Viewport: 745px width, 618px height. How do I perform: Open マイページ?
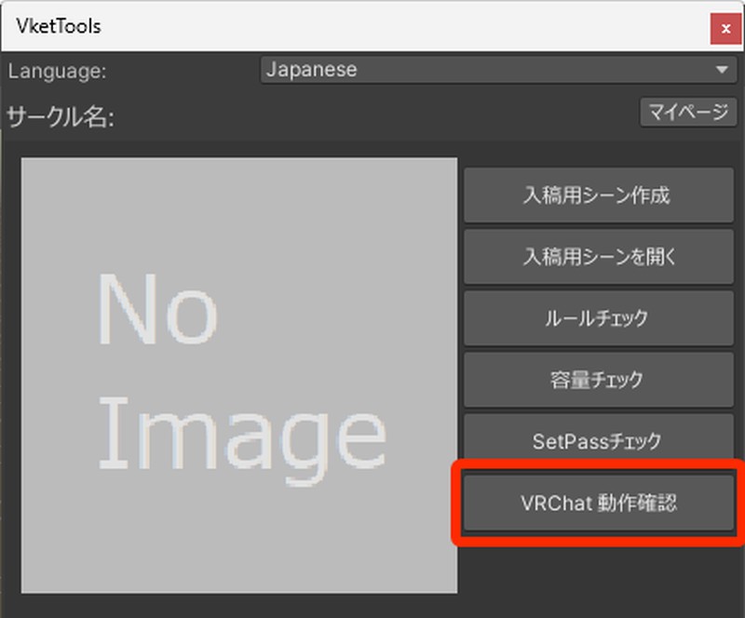pyautogui.click(x=687, y=113)
